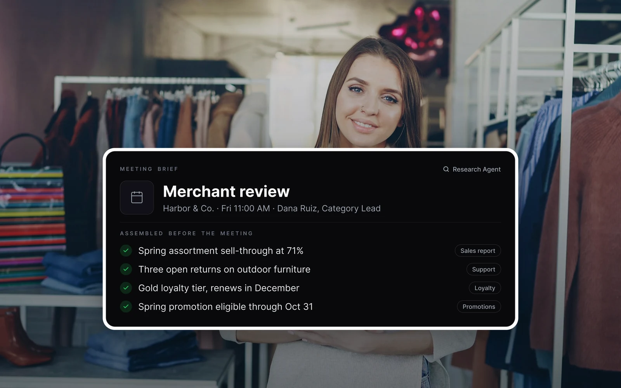This screenshot has height=388, width=621.
Task: Open the Loyalty source tag
Action: pyautogui.click(x=485, y=288)
